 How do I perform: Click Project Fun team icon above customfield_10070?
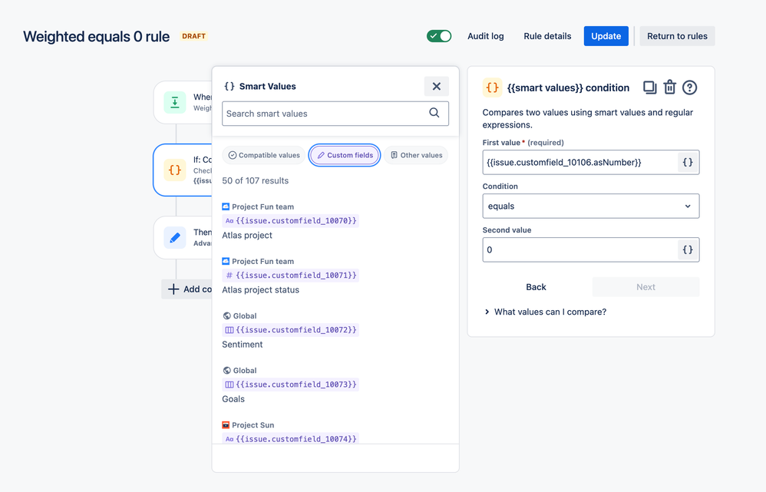coord(226,206)
